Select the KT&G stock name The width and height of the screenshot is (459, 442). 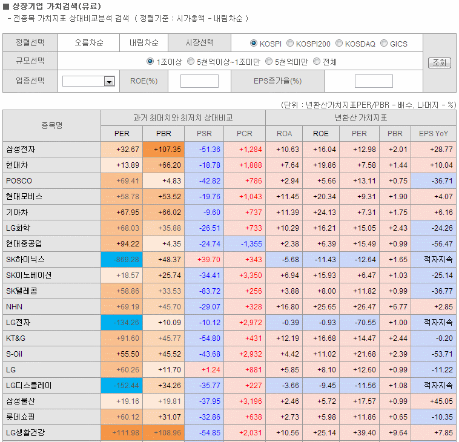coord(16,338)
